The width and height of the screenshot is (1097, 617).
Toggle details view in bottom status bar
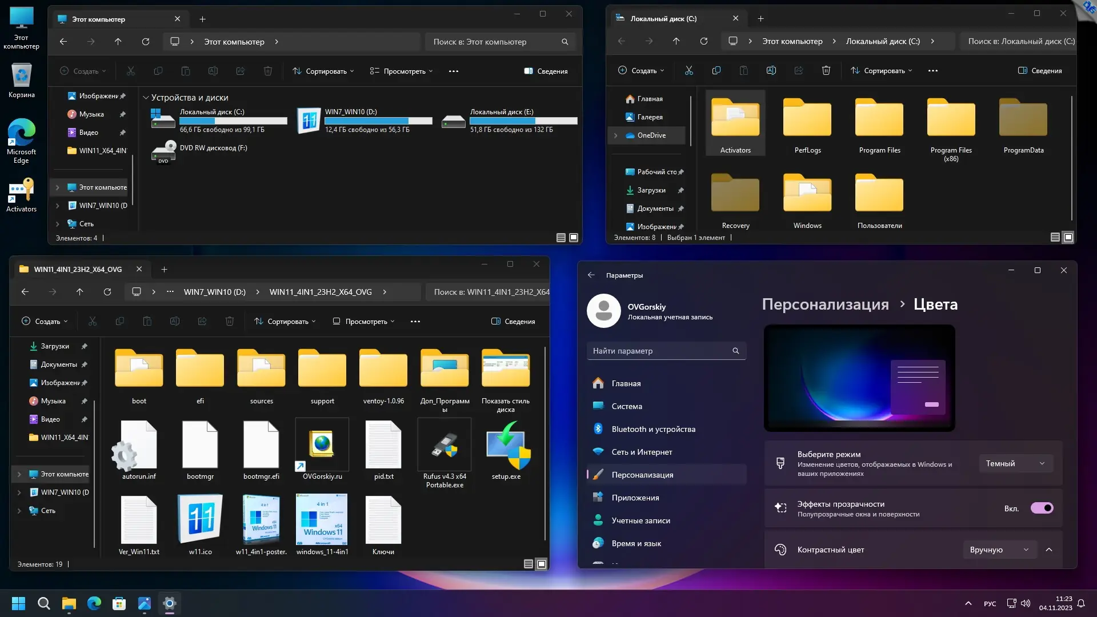point(529,564)
